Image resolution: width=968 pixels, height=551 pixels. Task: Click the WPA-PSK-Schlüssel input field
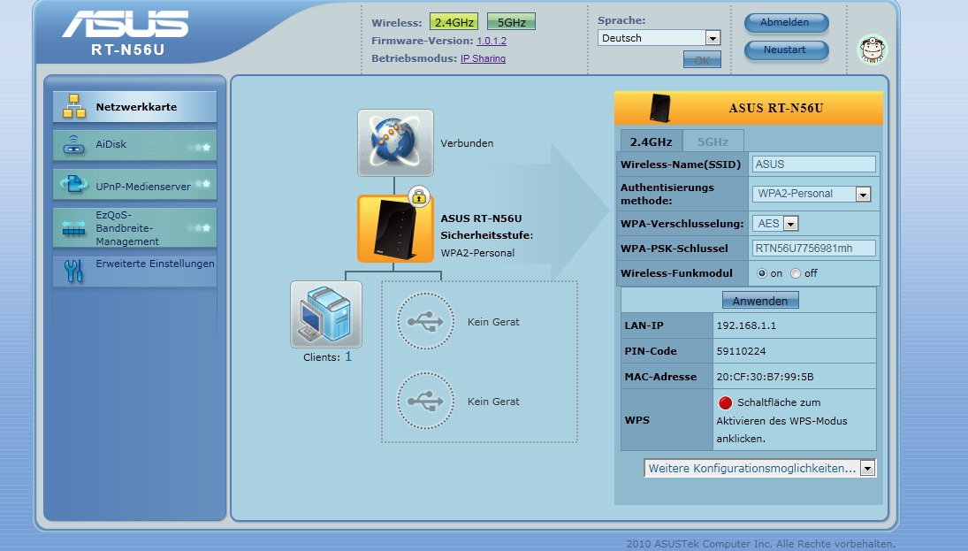(x=813, y=249)
